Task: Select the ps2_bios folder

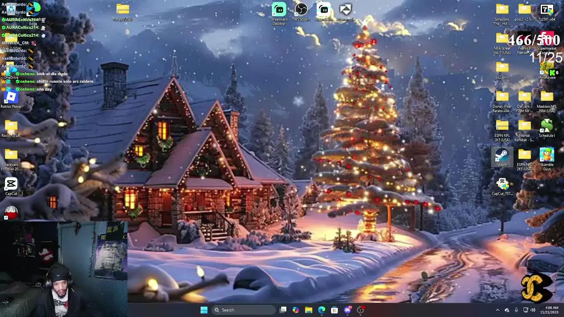Action: point(502,70)
